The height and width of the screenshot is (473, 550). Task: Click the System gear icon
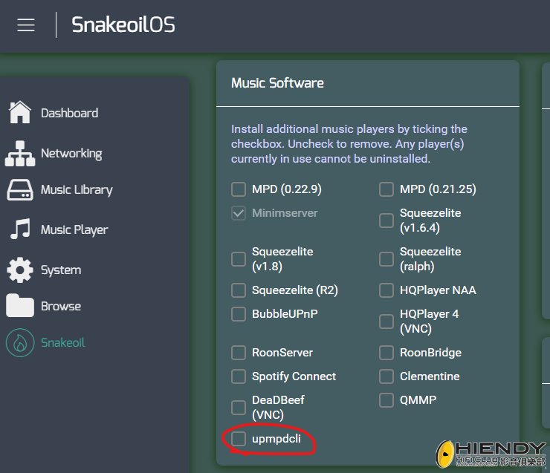[20, 270]
